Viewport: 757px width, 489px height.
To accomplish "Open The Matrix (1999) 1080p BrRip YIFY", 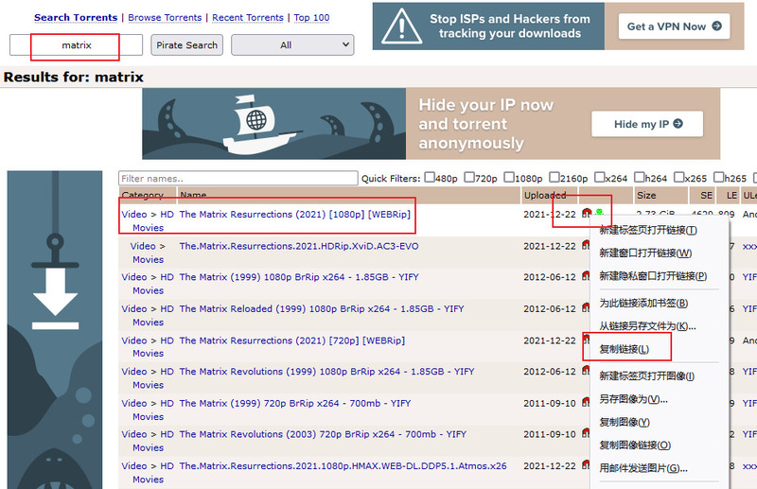I will [x=299, y=277].
